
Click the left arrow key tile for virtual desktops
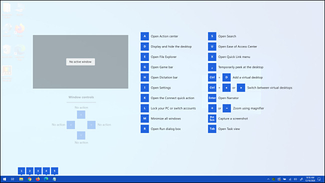pyautogui.click(x=226, y=87)
